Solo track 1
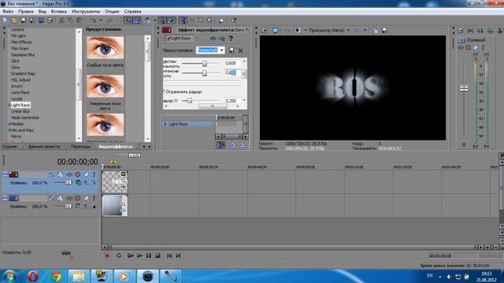 pyautogui.click(x=94, y=175)
